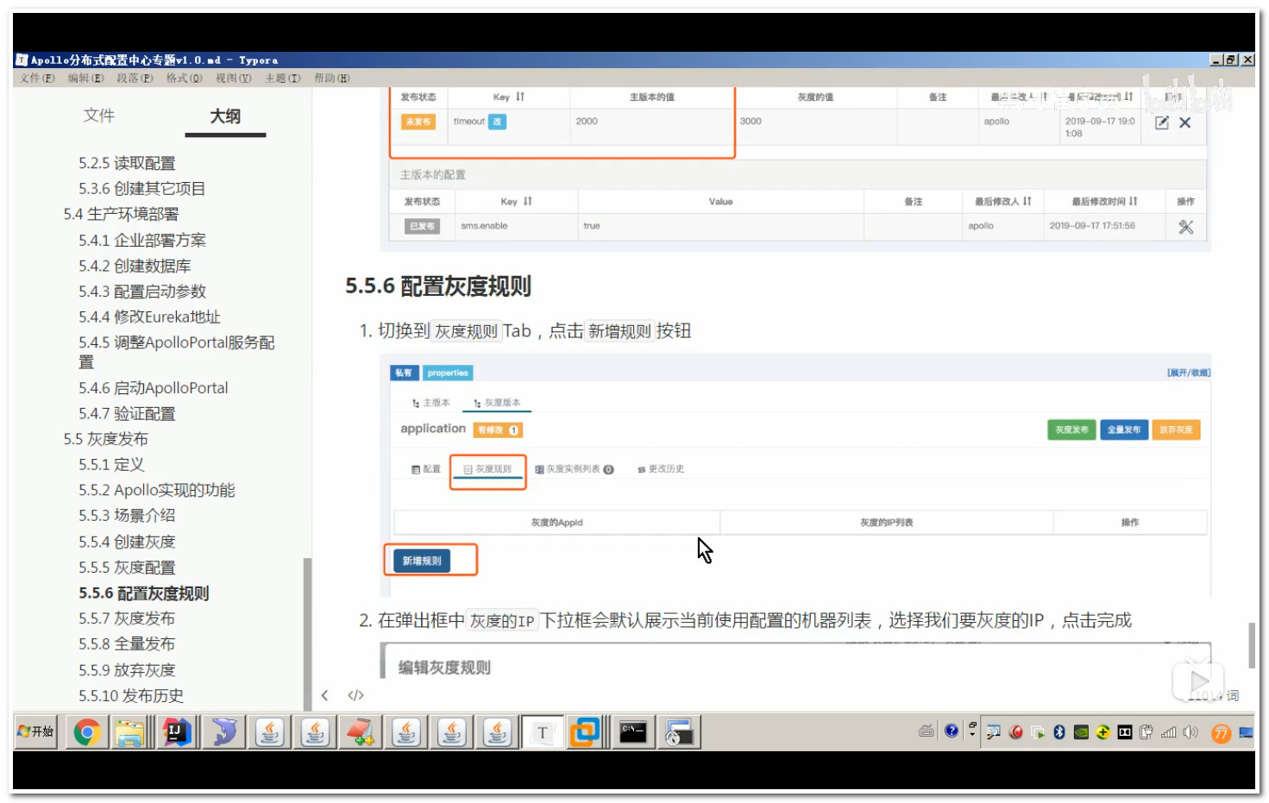Click the document vertical scrollbar thumb
1269x803 pixels.
[1252, 645]
